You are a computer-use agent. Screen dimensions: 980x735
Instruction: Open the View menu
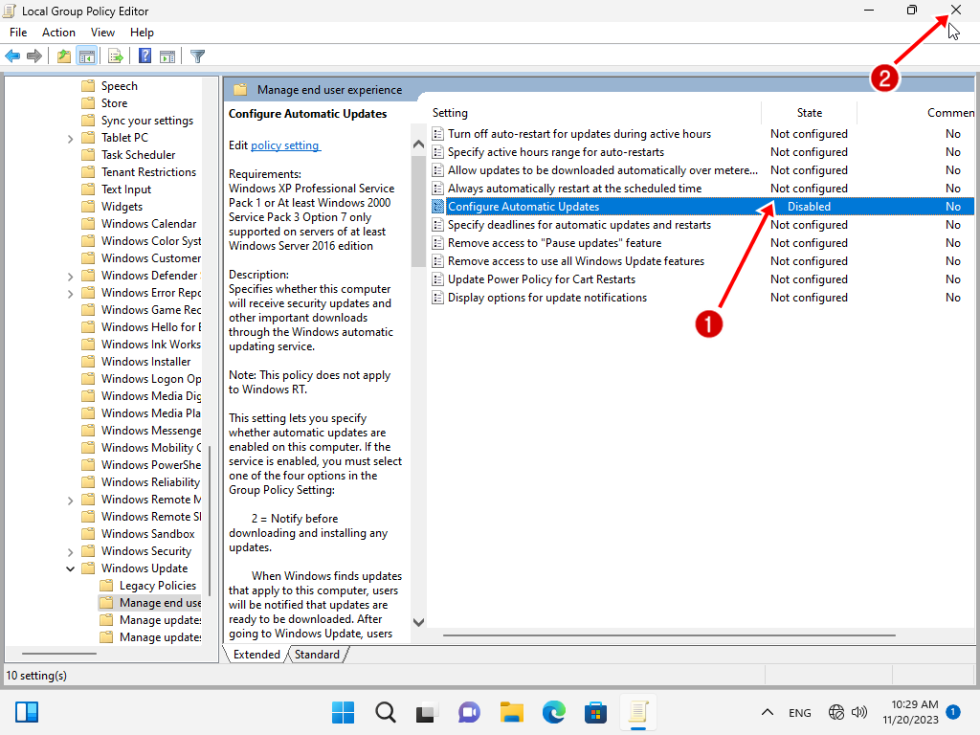(x=102, y=33)
